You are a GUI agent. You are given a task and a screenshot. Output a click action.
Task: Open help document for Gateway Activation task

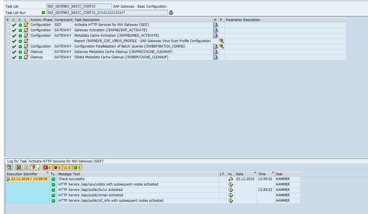click(x=215, y=30)
